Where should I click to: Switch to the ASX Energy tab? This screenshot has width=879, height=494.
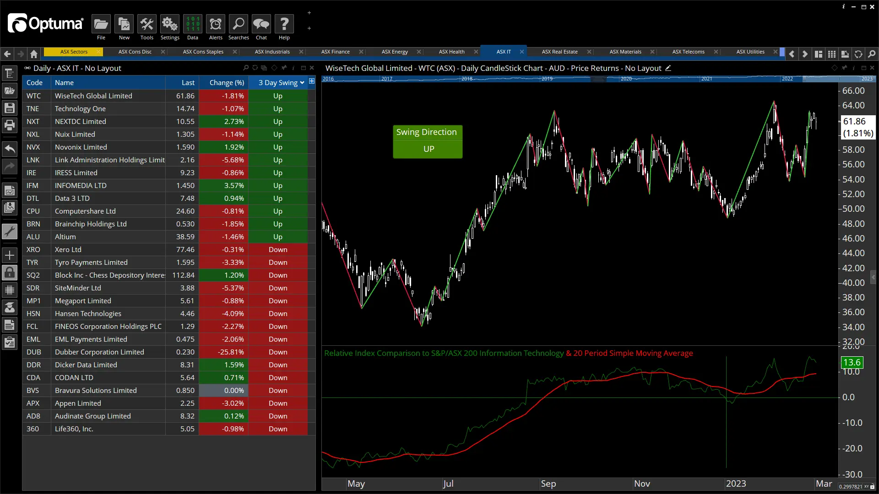(395, 52)
